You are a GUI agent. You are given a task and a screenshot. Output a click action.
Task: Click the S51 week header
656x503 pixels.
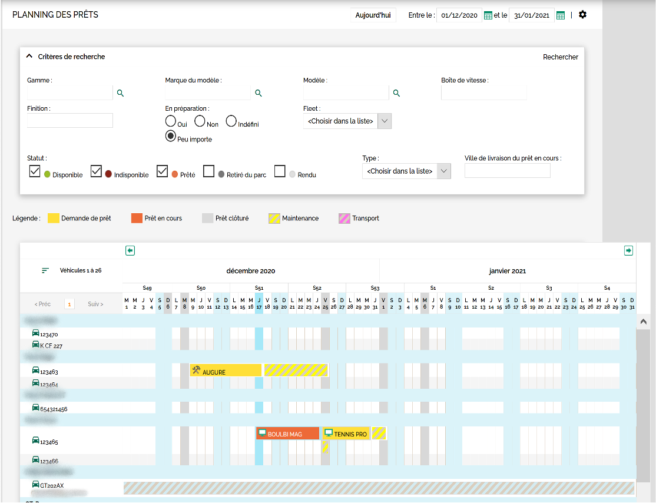click(259, 288)
